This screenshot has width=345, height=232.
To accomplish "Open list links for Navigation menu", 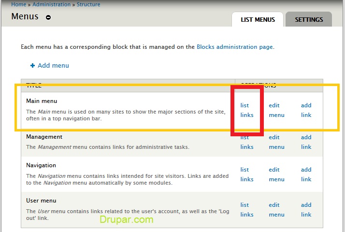I will coord(246,174).
